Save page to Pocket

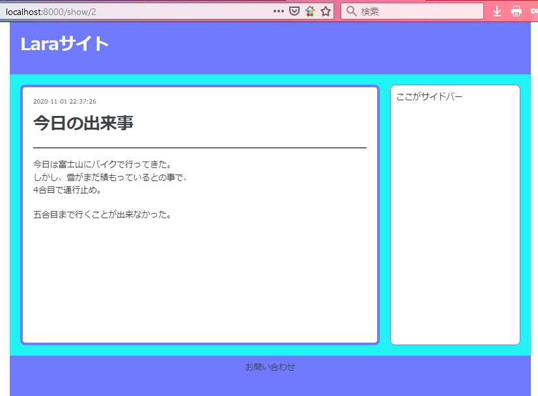(294, 11)
